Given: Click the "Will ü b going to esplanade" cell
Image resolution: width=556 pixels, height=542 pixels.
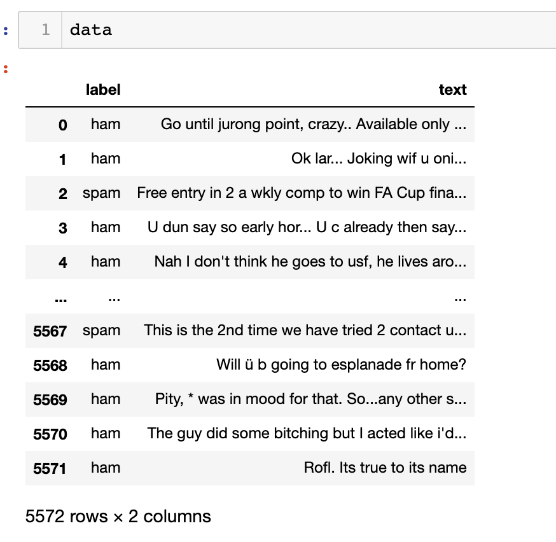Looking at the screenshot, I should [x=341, y=365].
